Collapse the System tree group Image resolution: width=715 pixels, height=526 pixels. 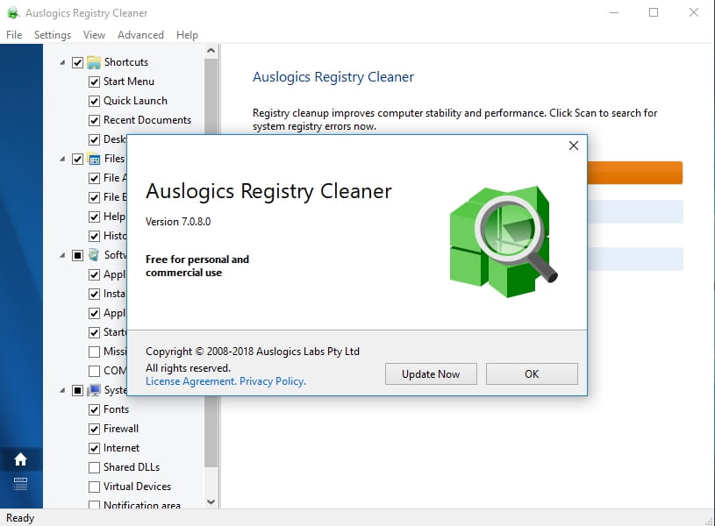pos(62,390)
